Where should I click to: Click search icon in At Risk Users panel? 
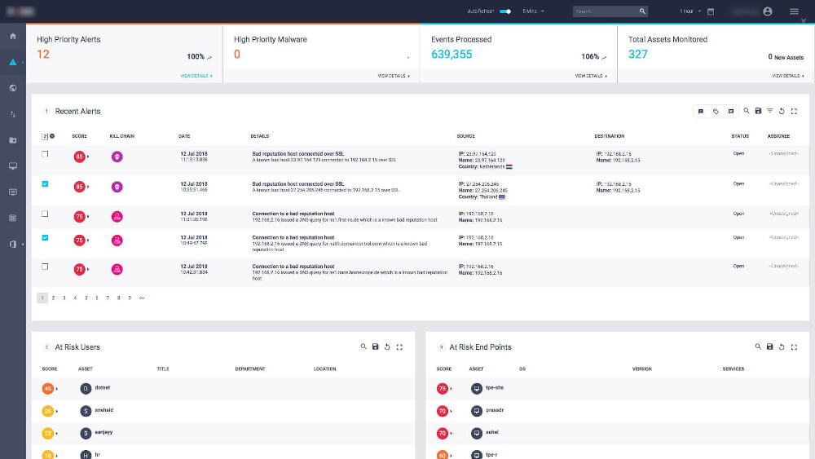(x=363, y=347)
